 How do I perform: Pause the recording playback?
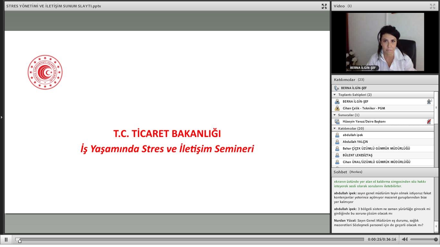tap(6, 240)
